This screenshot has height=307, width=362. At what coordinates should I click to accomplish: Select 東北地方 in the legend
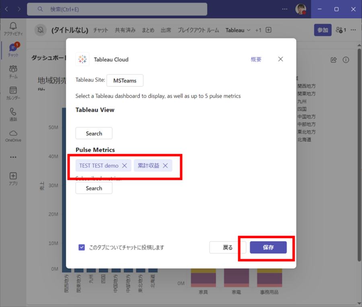pos(306,132)
